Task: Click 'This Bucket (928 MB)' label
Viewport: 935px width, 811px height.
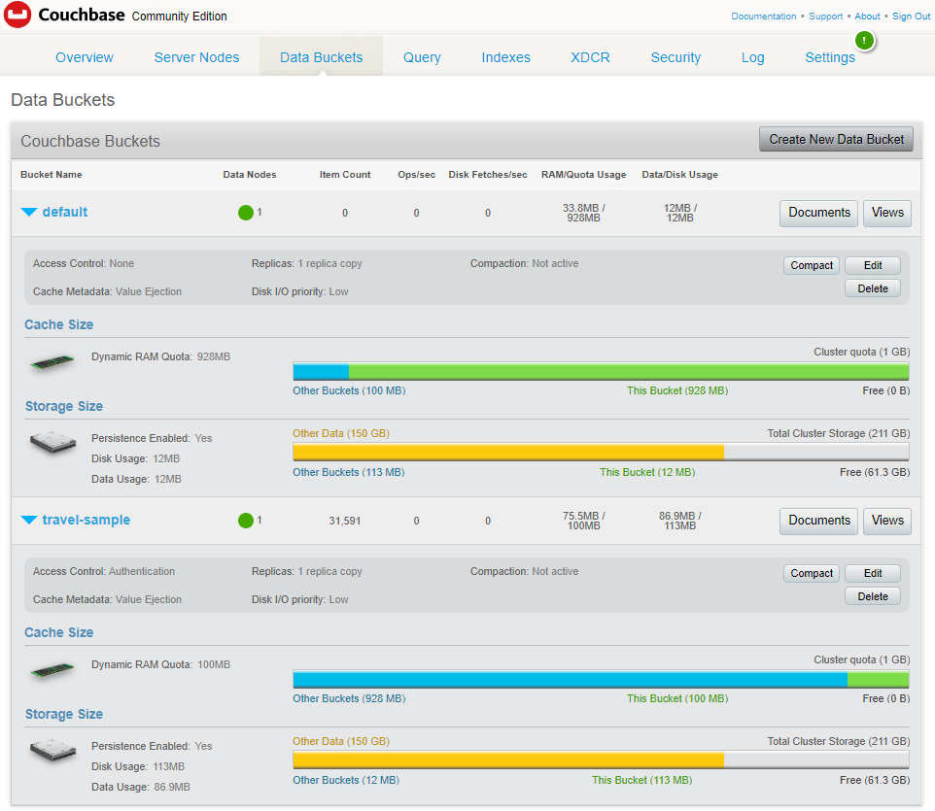Action: click(677, 390)
